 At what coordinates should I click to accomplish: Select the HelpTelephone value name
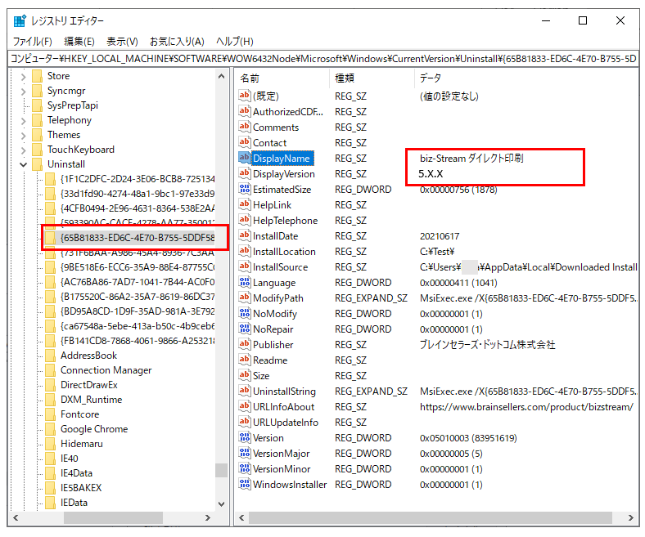pos(285,221)
